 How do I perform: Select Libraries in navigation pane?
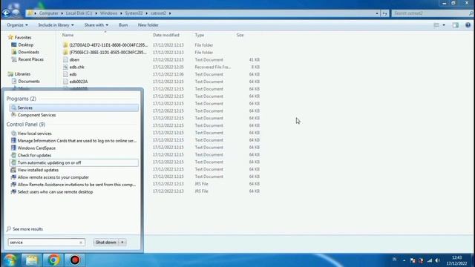click(x=22, y=74)
